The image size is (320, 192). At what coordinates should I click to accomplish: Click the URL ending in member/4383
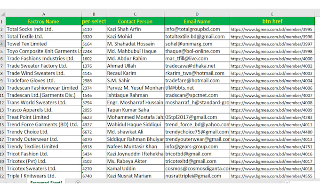point(272,117)
